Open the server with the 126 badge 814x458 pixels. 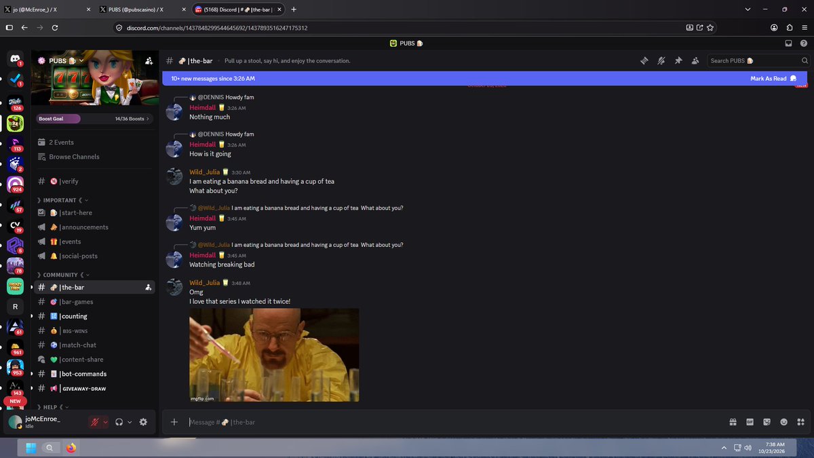[15, 102]
